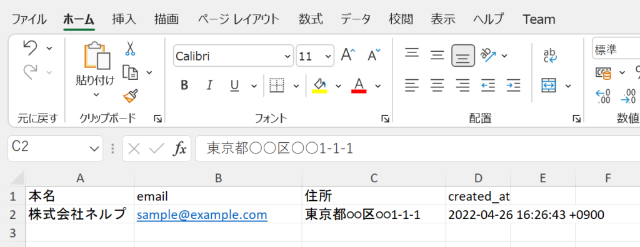Screen dimensions: 640x247
Task: Open ヘルプ tab
Action: tap(489, 19)
